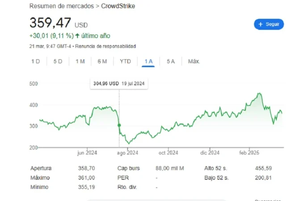Open the Resumen de mercados breadcrumb link
Image resolution: width=302 pixels, height=201 pixels.
[62, 6]
